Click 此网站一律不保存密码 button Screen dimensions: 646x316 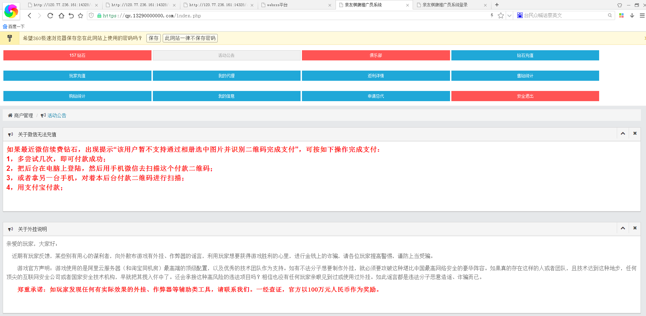pos(190,38)
